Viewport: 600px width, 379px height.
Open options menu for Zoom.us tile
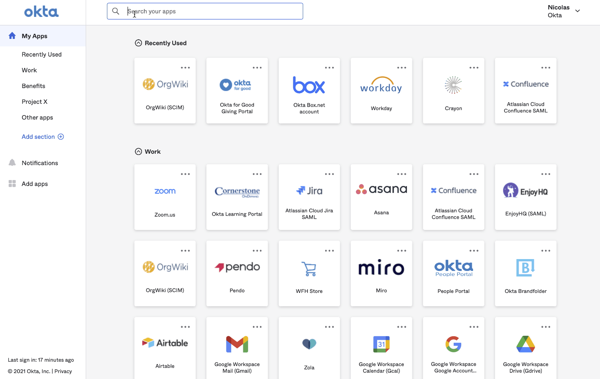pos(185,174)
